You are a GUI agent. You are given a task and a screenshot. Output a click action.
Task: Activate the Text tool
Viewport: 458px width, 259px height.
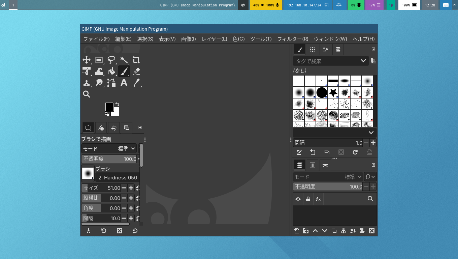pyautogui.click(x=124, y=83)
